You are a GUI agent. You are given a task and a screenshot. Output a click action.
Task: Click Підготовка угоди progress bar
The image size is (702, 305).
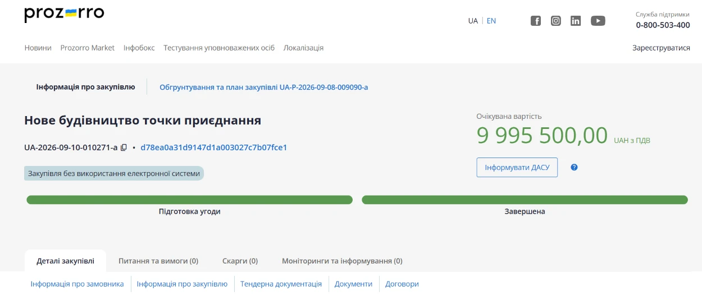click(x=189, y=200)
